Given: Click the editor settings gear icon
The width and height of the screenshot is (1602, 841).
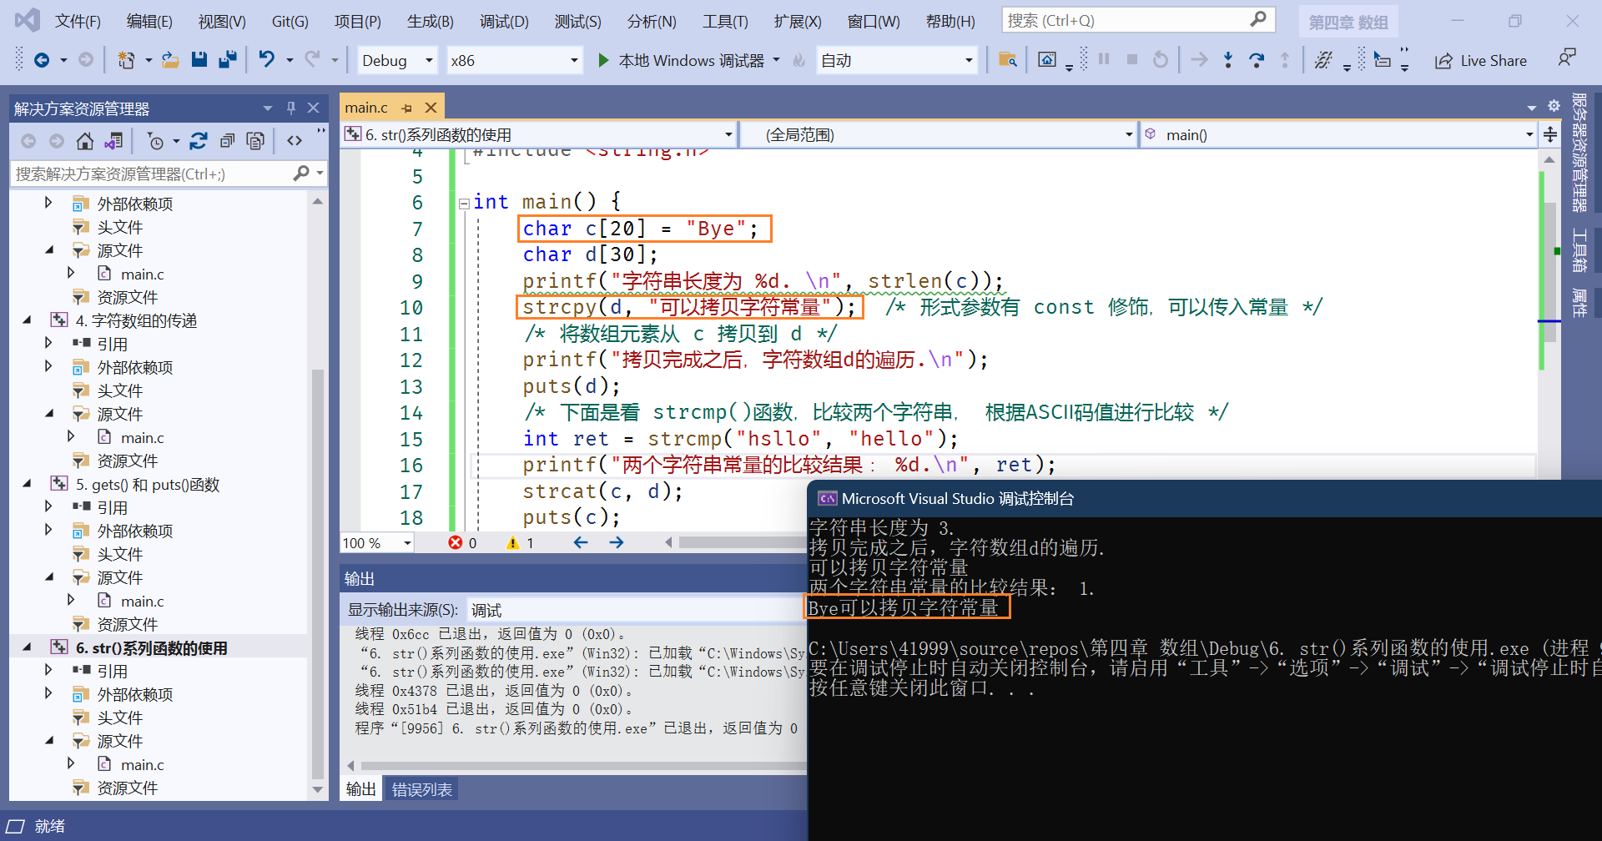Looking at the screenshot, I should point(1554,106).
